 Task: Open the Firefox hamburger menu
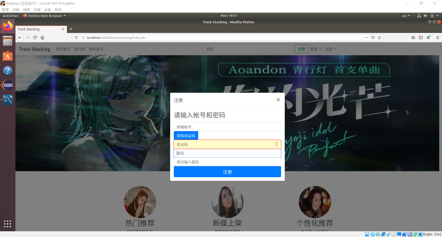tap(438, 38)
